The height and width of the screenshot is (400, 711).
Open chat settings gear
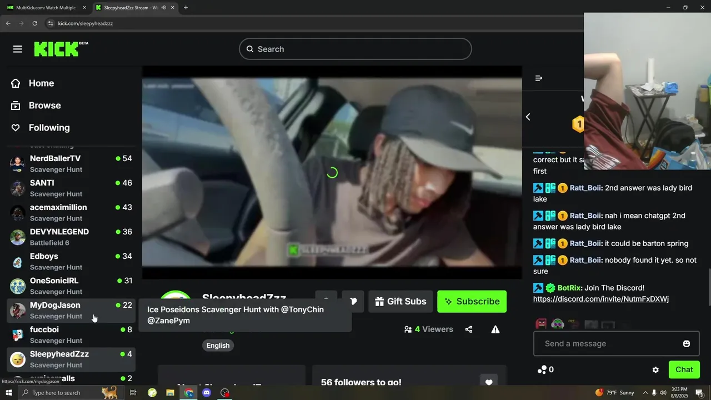tap(655, 370)
